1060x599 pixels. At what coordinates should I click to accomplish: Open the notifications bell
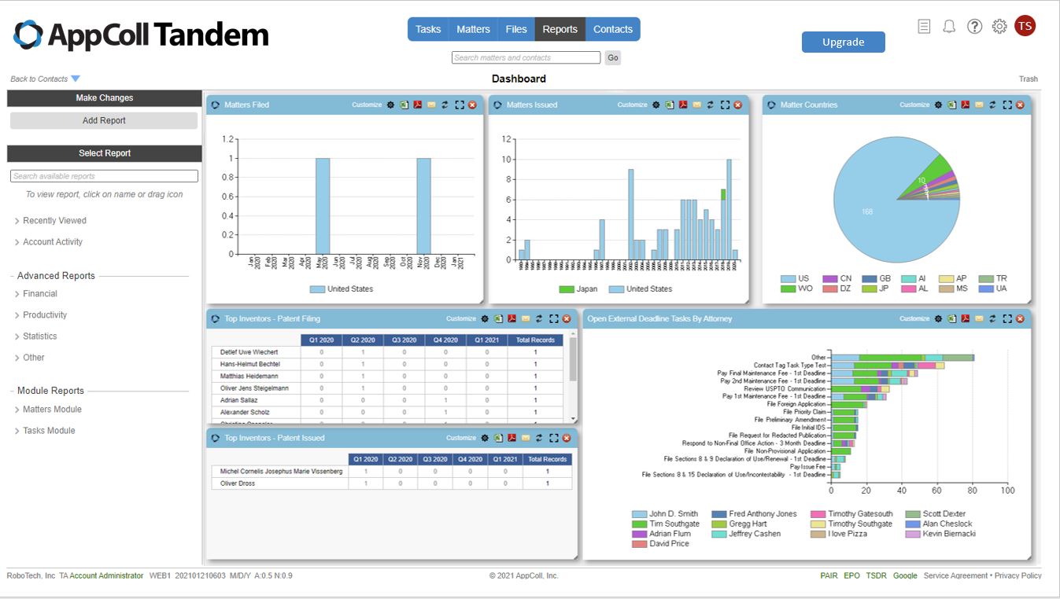point(948,26)
